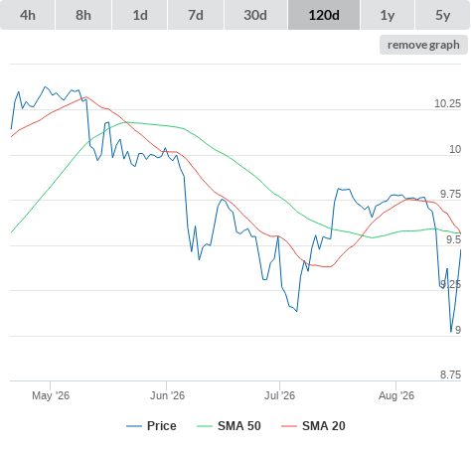Click the Aug '26 axis label
The height and width of the screenshot is (452, 471).
(396, 395)
